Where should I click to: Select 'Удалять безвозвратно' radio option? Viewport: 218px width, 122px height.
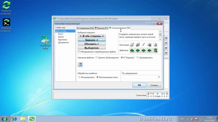(96, 58)
